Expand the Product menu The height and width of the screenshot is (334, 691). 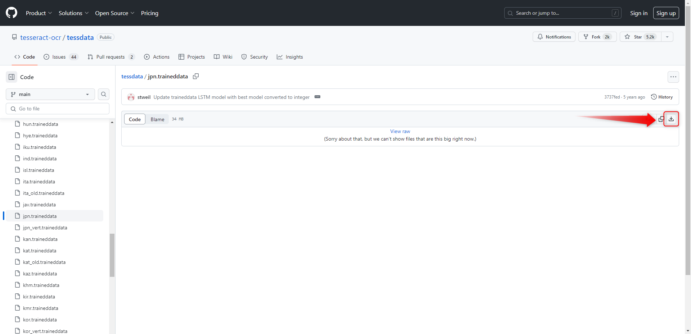tap(39, 13)
